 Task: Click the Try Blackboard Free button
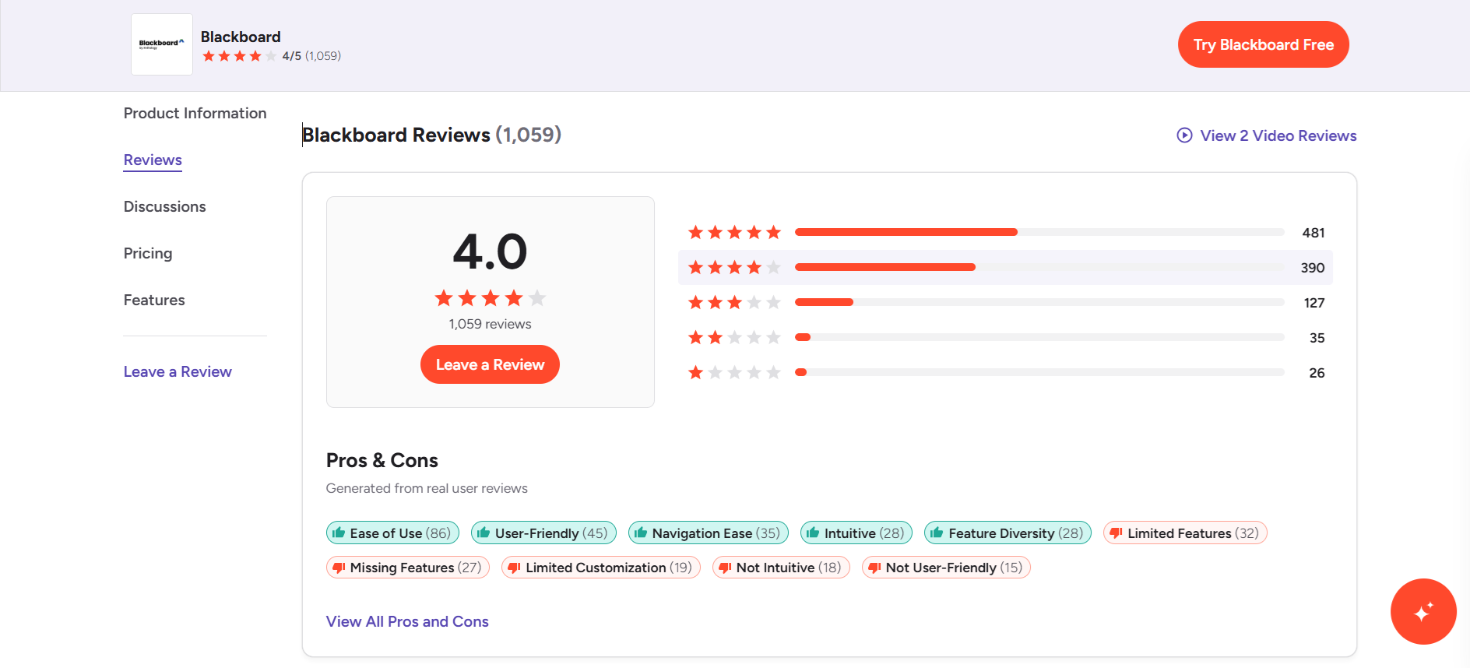tap(1263, 44)
